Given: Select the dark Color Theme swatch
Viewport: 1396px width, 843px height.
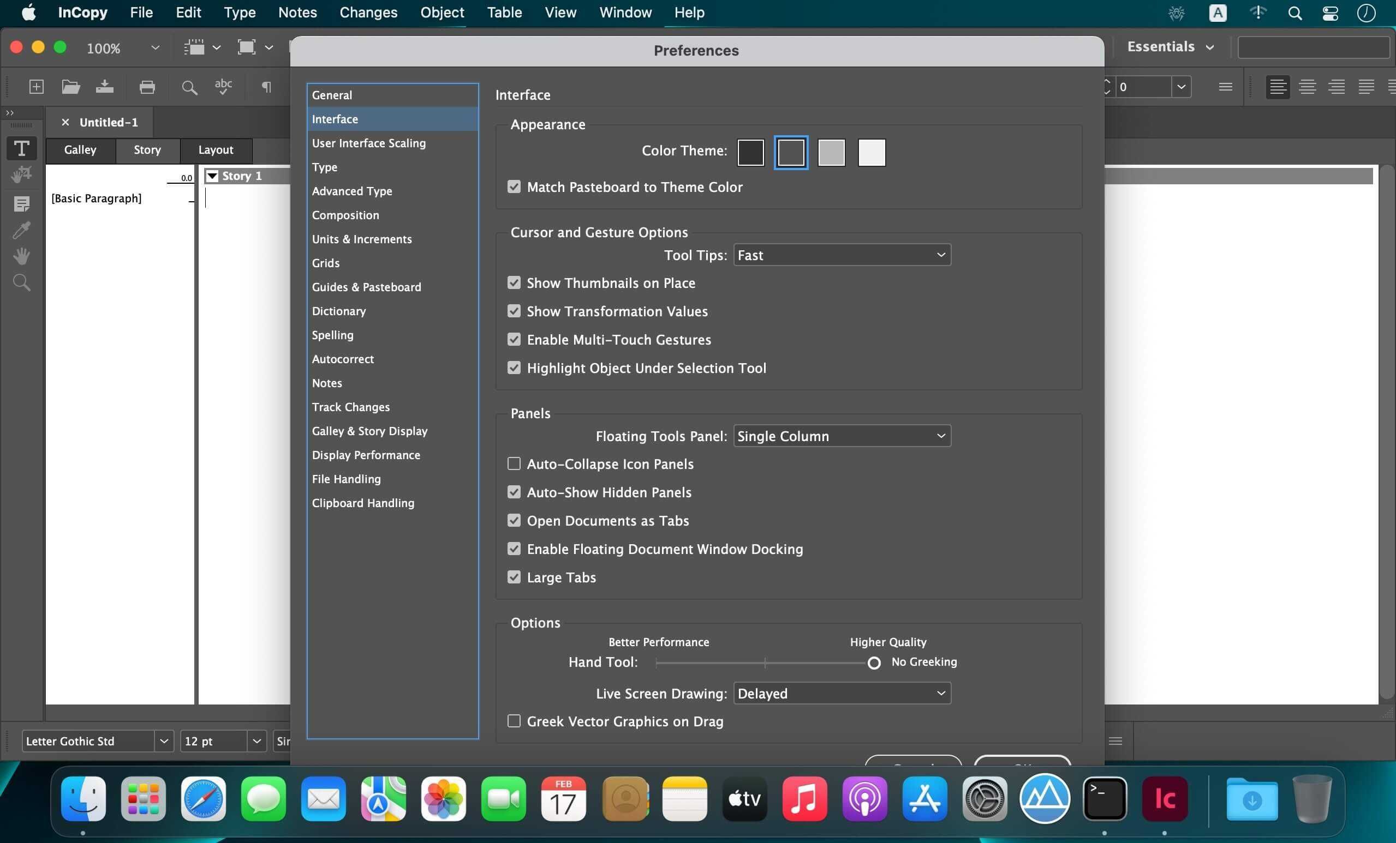Looking at the screenshot, I should click(x=752, y=152).
